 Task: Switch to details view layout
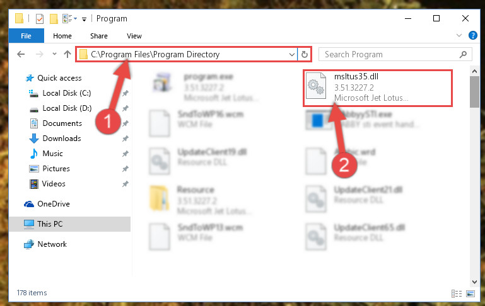[457, 293]
